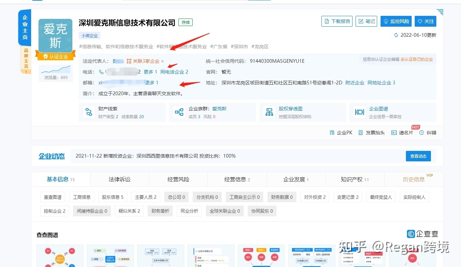Open the 同地址企业 3 link
This screenshot has width=461, height=267.
coord(381,83)
